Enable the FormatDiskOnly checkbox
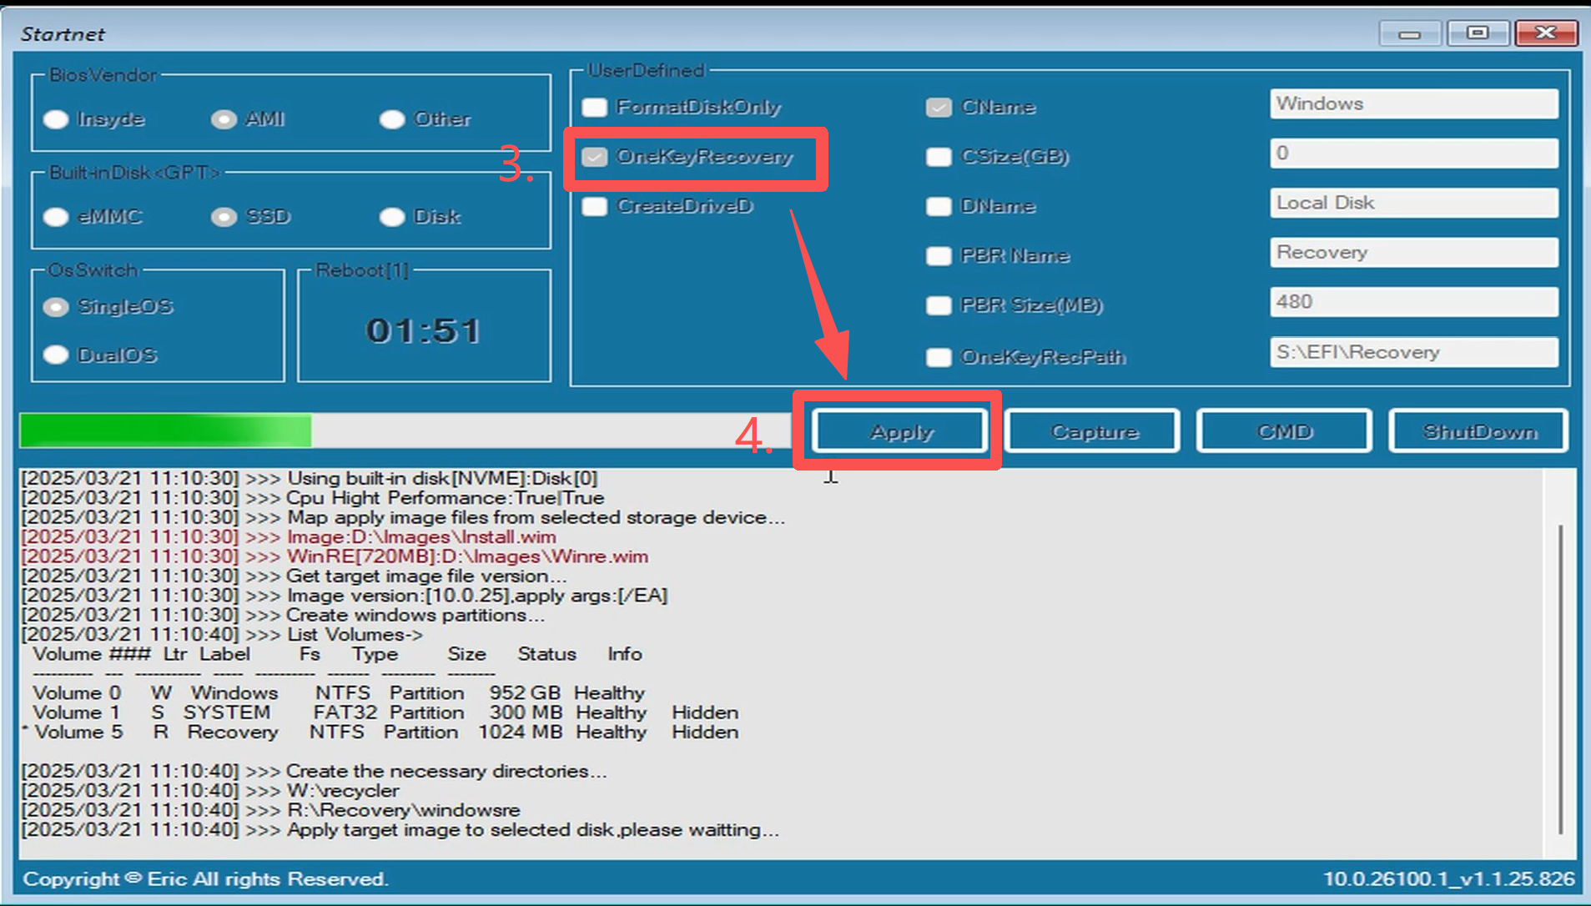Image resolution: width=1591 pixels, height=906 pixels. click(595, 108)
